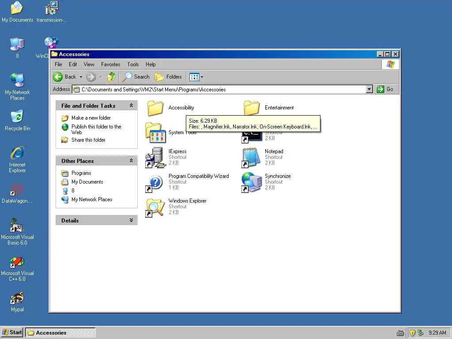The image size is (452, 339).
Task: Select the Accessibility folder icon
Action: tap(155, 108)
